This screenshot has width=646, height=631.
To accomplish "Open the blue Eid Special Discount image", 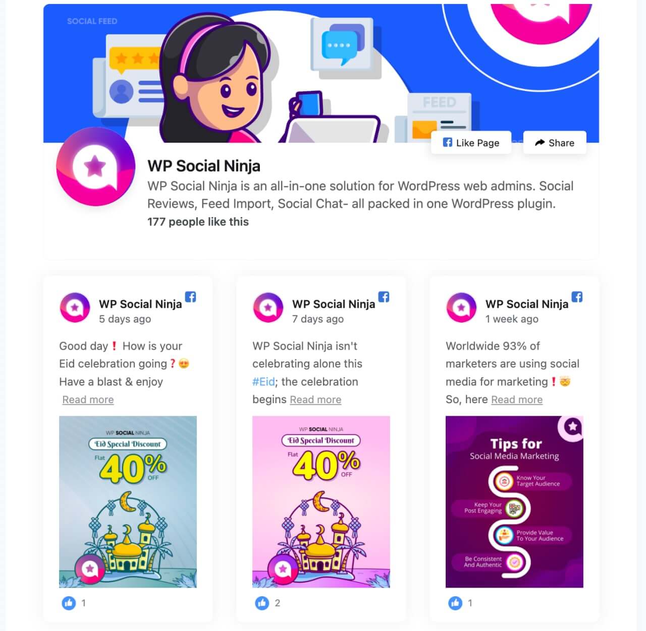I will (128, 502).
